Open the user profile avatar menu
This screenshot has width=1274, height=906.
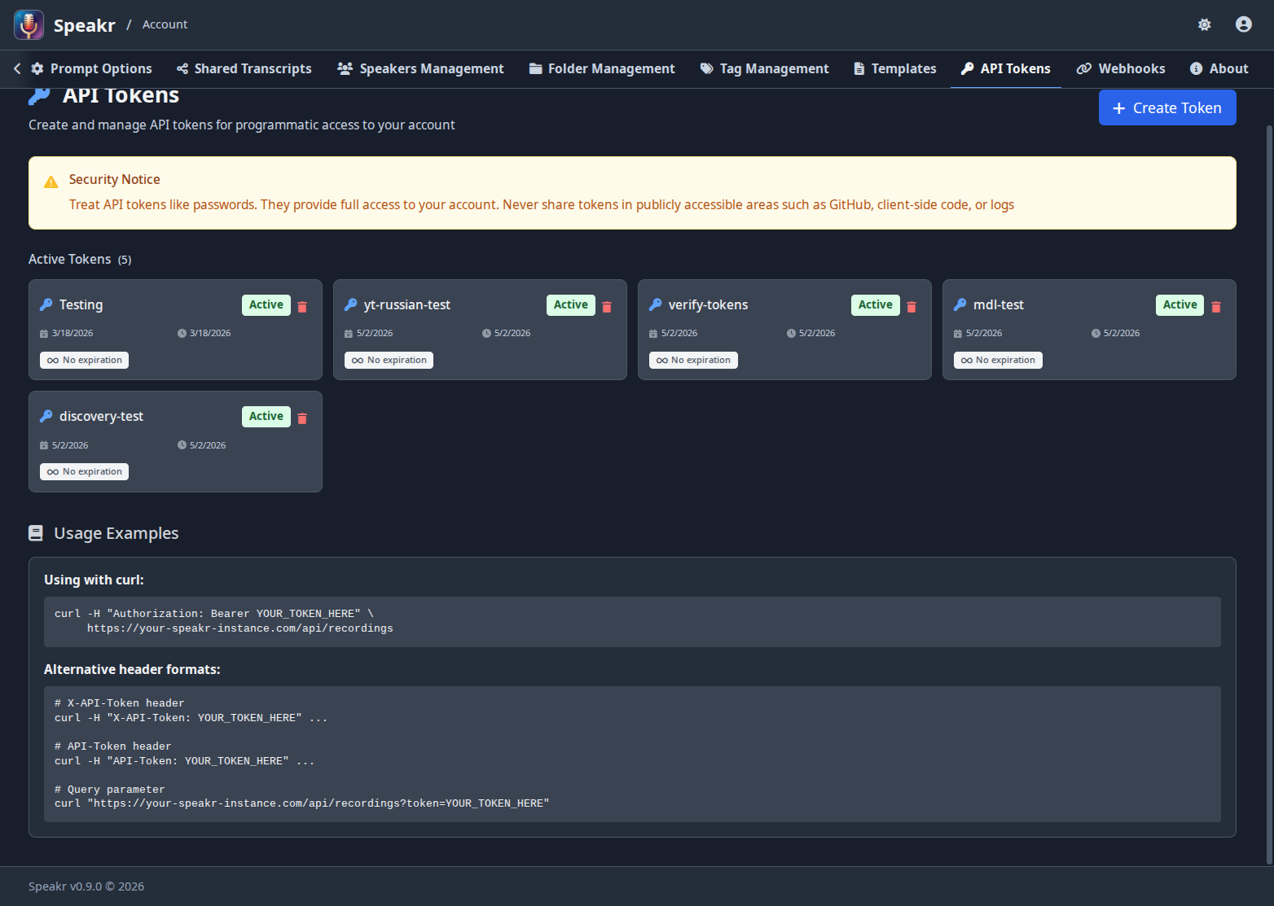1243,24
